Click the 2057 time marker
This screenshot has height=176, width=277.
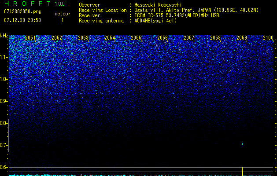click(x=189, y=38)
